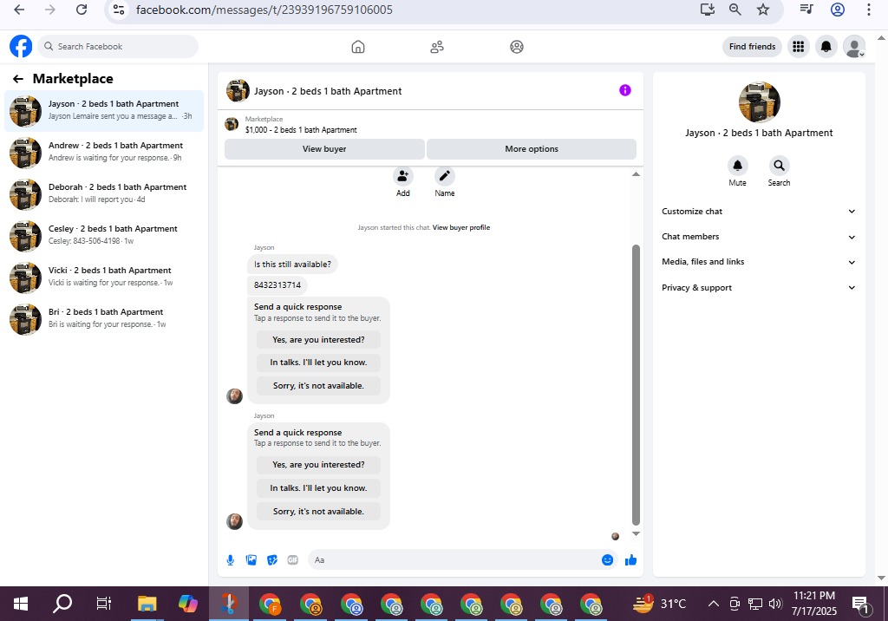Click chat scroll up arrow
Viewport: 888px width, 621px height.
(636, 174)
